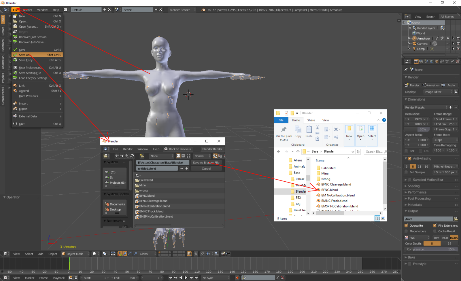This screenshot has width=461, height=281.
Task: Click the Camera object icon in outliner
Action: click(x=414, y=43)
